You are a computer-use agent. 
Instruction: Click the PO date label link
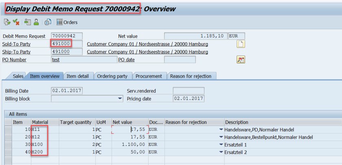tap(127, 60)
